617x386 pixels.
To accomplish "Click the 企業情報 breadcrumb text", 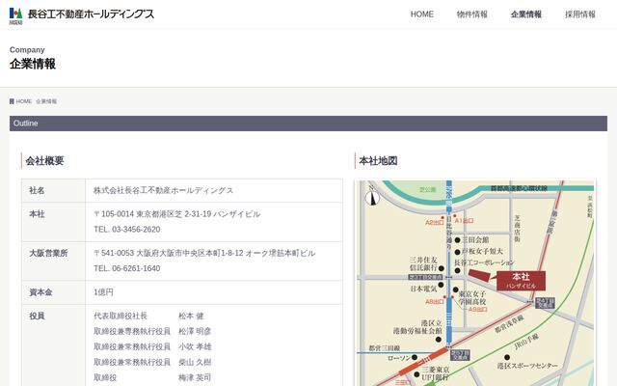I will 46,101.
